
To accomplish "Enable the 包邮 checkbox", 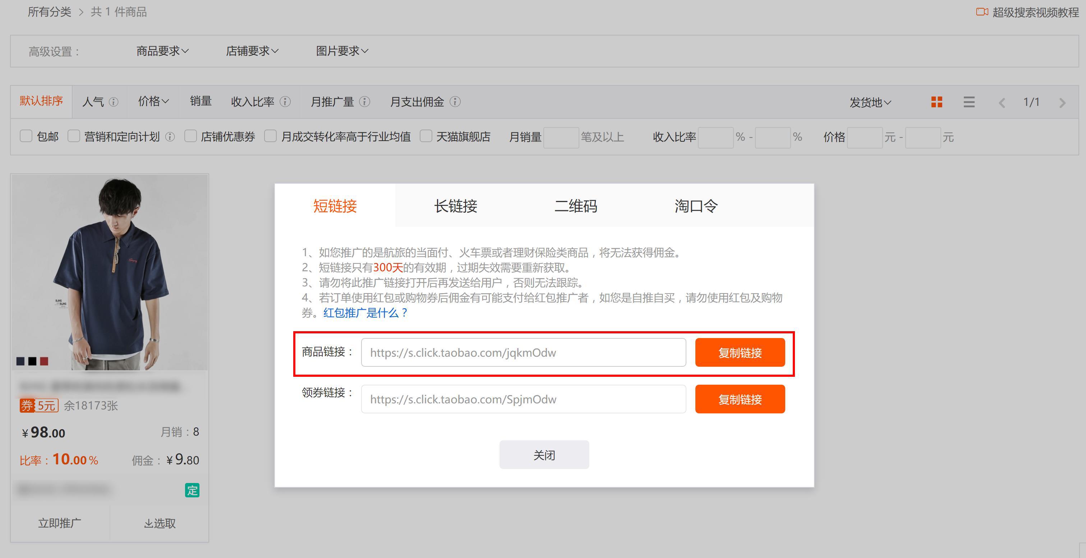I will point(26,136).
